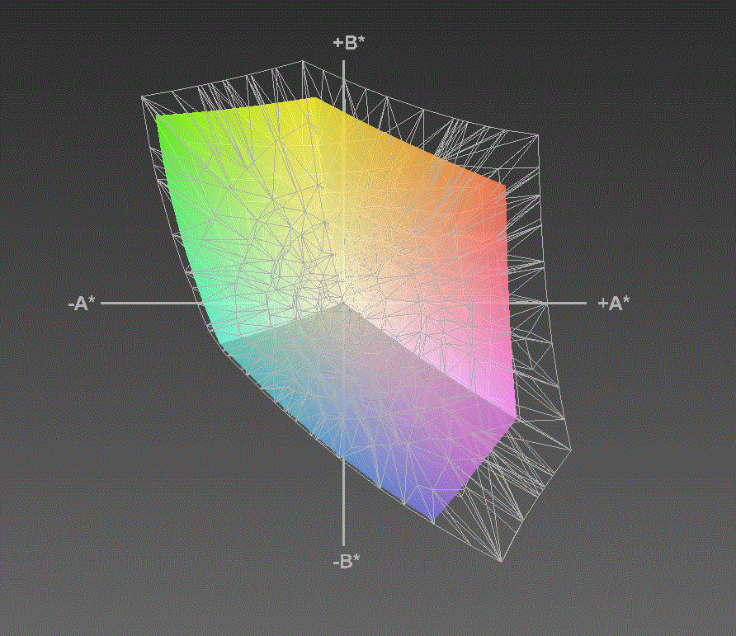Click the +B* axis label
The image size is (736, 636).
click(x=348, y=43)
